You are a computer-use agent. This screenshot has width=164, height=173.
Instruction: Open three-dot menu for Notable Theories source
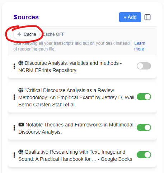(x=14, y=128)
